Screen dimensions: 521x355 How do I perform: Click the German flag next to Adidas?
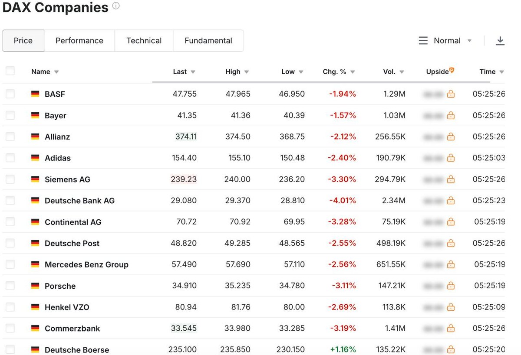(x=35, y=158)
